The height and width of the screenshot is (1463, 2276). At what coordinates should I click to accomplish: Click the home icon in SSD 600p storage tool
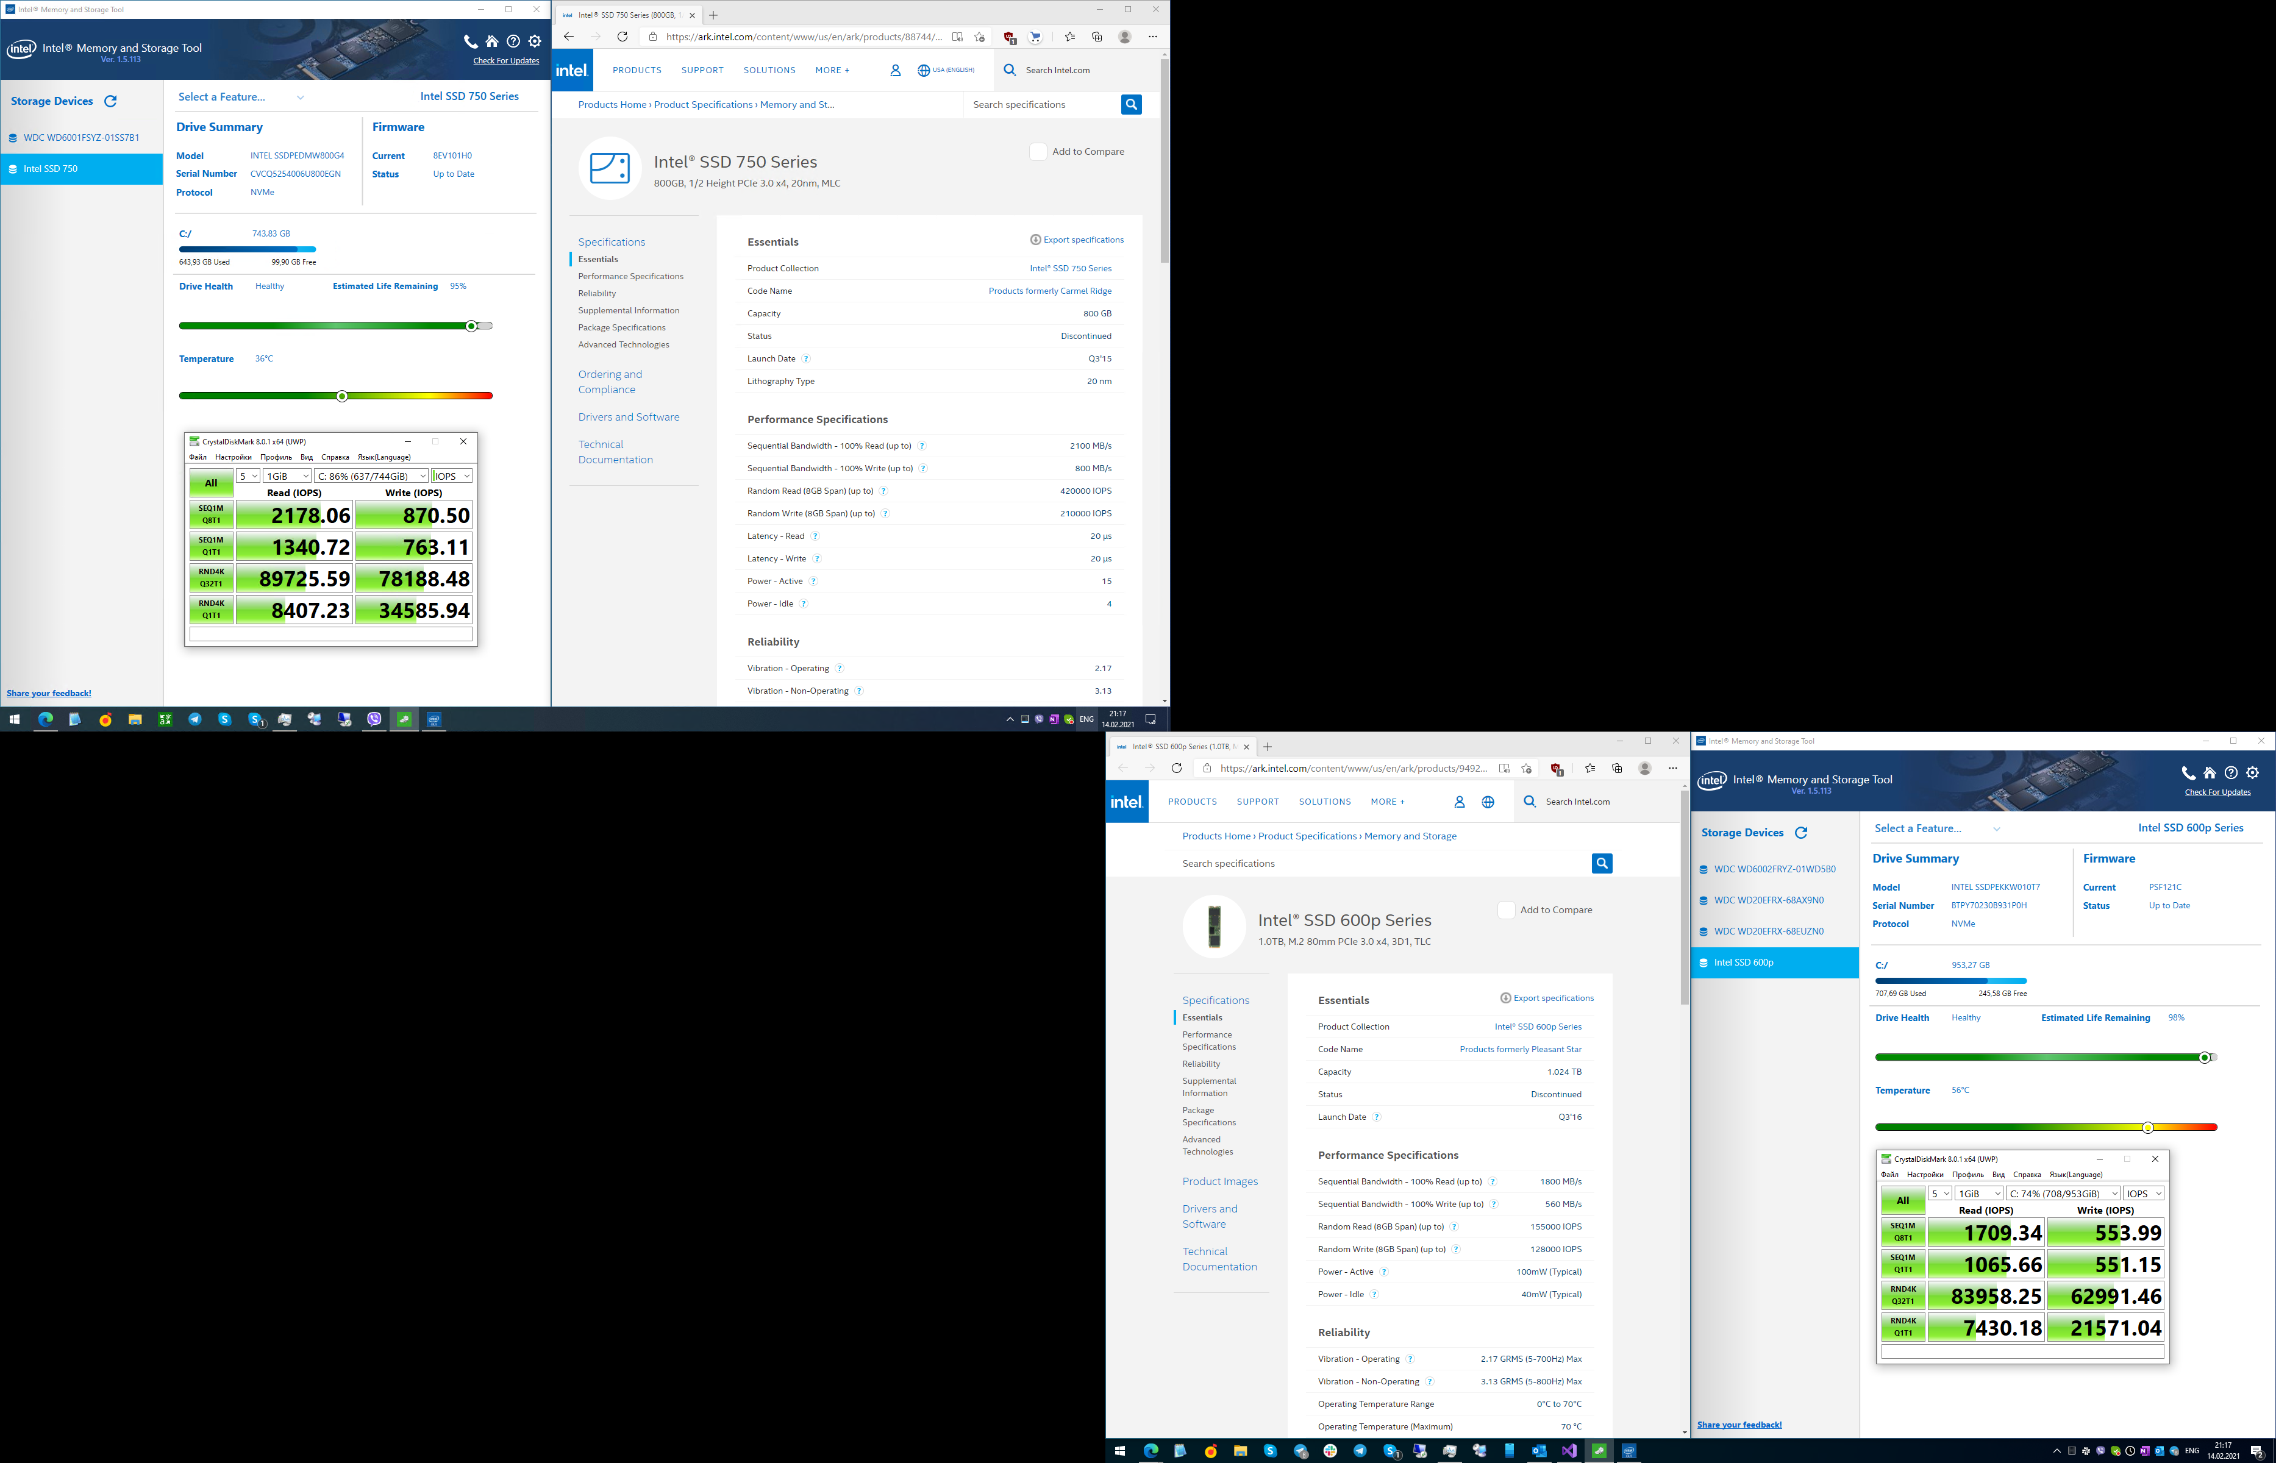pos(2210,774)
